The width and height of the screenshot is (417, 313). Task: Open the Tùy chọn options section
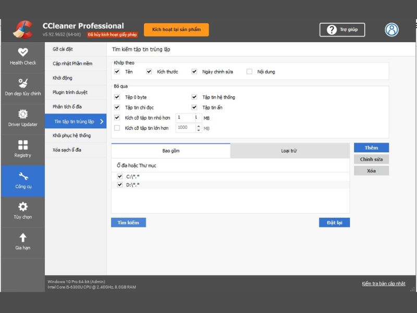coord(23,211)
